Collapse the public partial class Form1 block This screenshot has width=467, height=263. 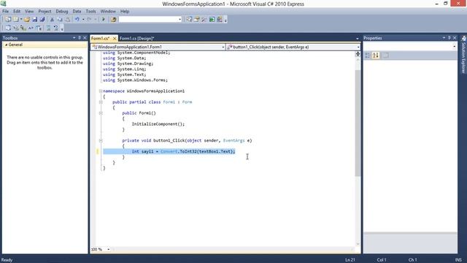(101, 102)
